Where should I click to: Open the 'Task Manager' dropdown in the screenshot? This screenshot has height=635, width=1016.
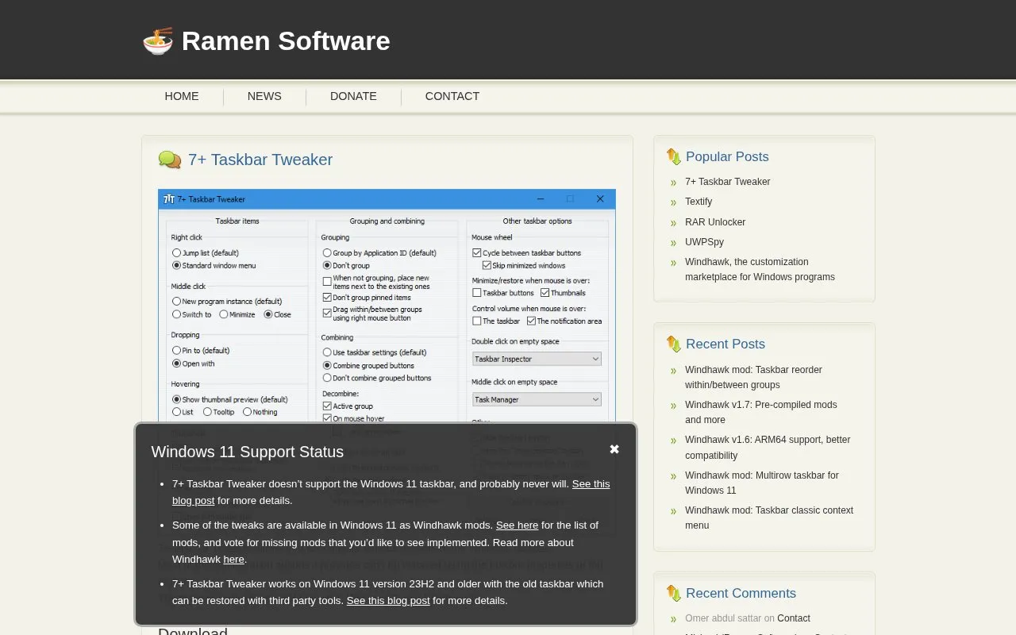coord(537,399)
